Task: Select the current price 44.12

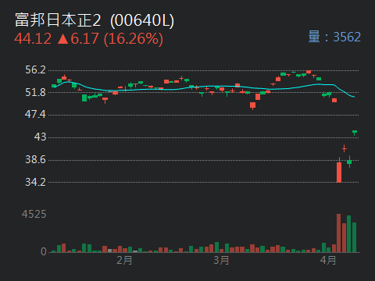Action: [x=33, y=39]
